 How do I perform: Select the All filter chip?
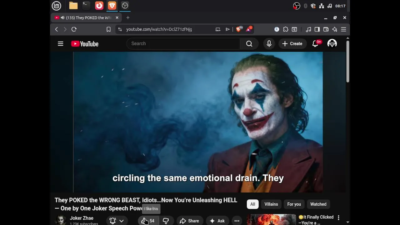click(252, 204)
